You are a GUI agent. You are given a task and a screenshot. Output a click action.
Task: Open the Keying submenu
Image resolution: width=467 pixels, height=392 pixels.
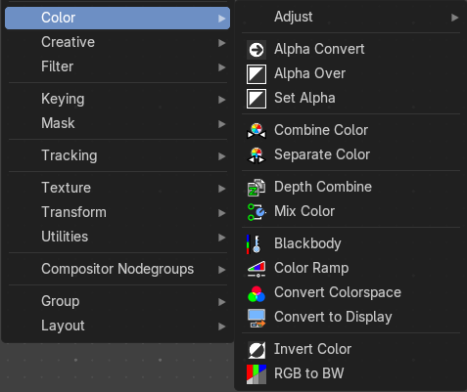[117, 99]
